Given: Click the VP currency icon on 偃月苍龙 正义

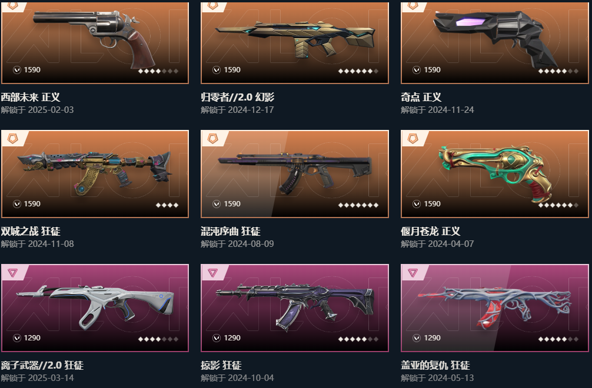Looking at the screenshot, I should click(x=417, y=204).
